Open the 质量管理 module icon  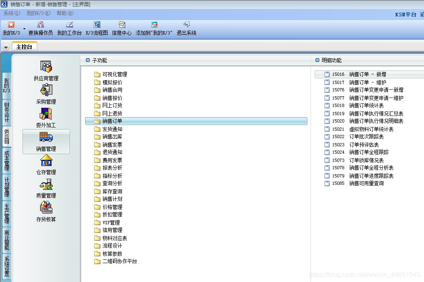46,188
